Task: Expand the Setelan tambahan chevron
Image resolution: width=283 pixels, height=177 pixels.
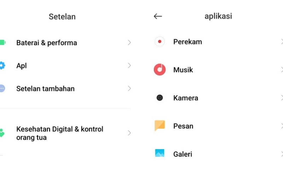Action: tap(129, 88)
